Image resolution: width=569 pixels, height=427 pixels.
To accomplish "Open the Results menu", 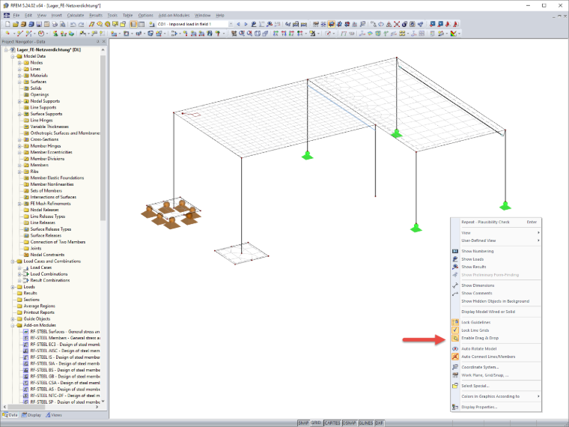I will tap(96, 15).
